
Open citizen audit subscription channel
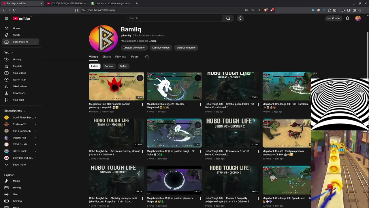coord(20,151)
